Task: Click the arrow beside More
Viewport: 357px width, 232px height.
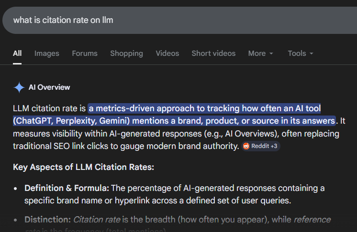Action: coord(271,54)
